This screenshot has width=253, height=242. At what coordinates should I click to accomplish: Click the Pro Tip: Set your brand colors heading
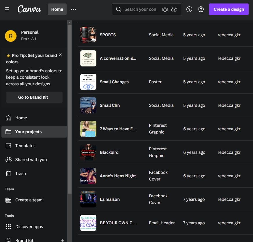32,59
